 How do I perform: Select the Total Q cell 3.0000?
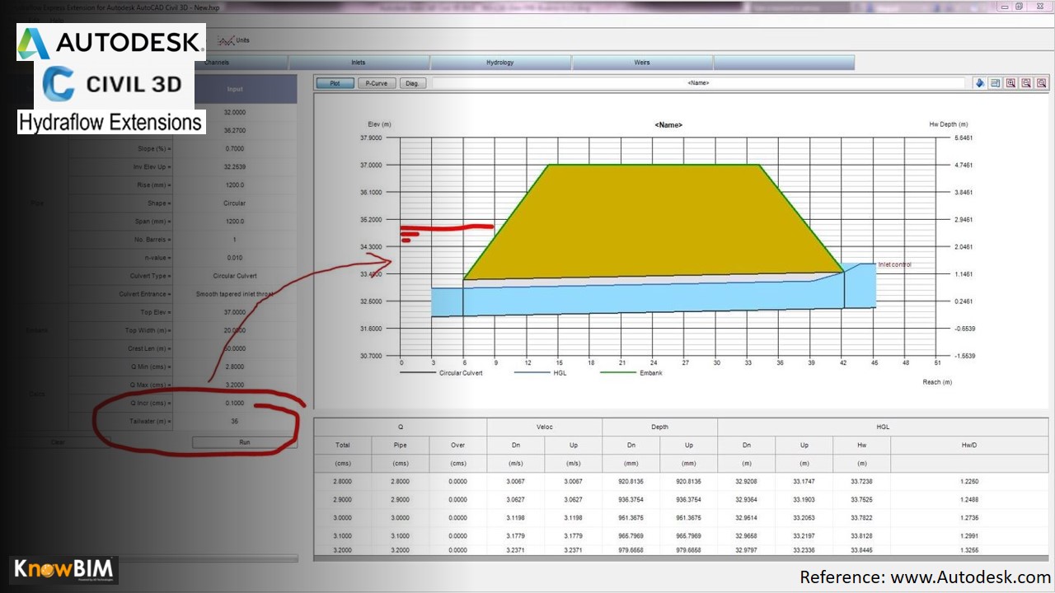point(342,518)
